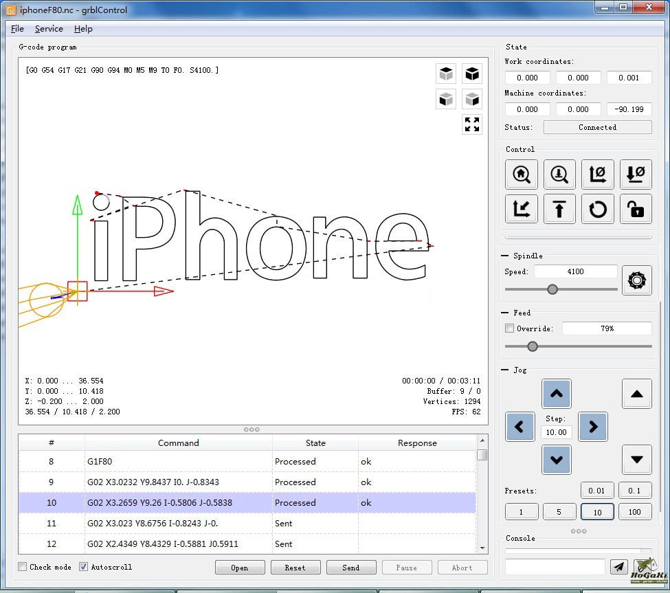Click the Send button
Image resolution: width=670 pixels, height=593 pixels.
point(350,568)
